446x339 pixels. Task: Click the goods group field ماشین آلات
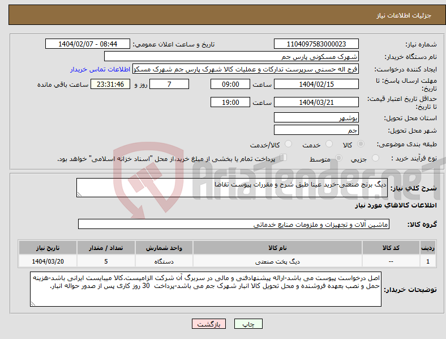(x=234, y=224)
